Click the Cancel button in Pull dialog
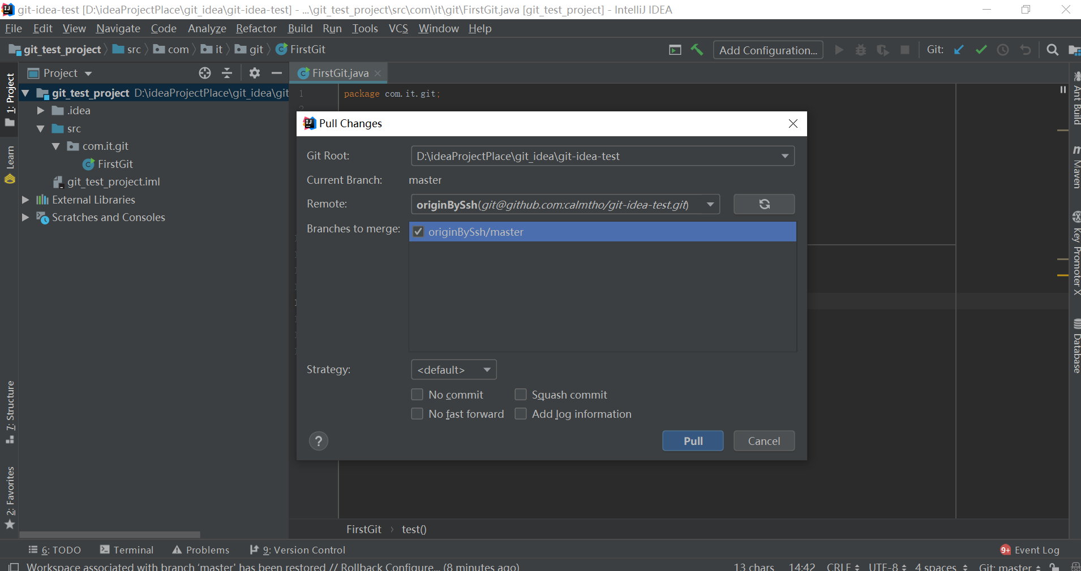This screenshot has height=571, width=1081. tap(764, 441)
